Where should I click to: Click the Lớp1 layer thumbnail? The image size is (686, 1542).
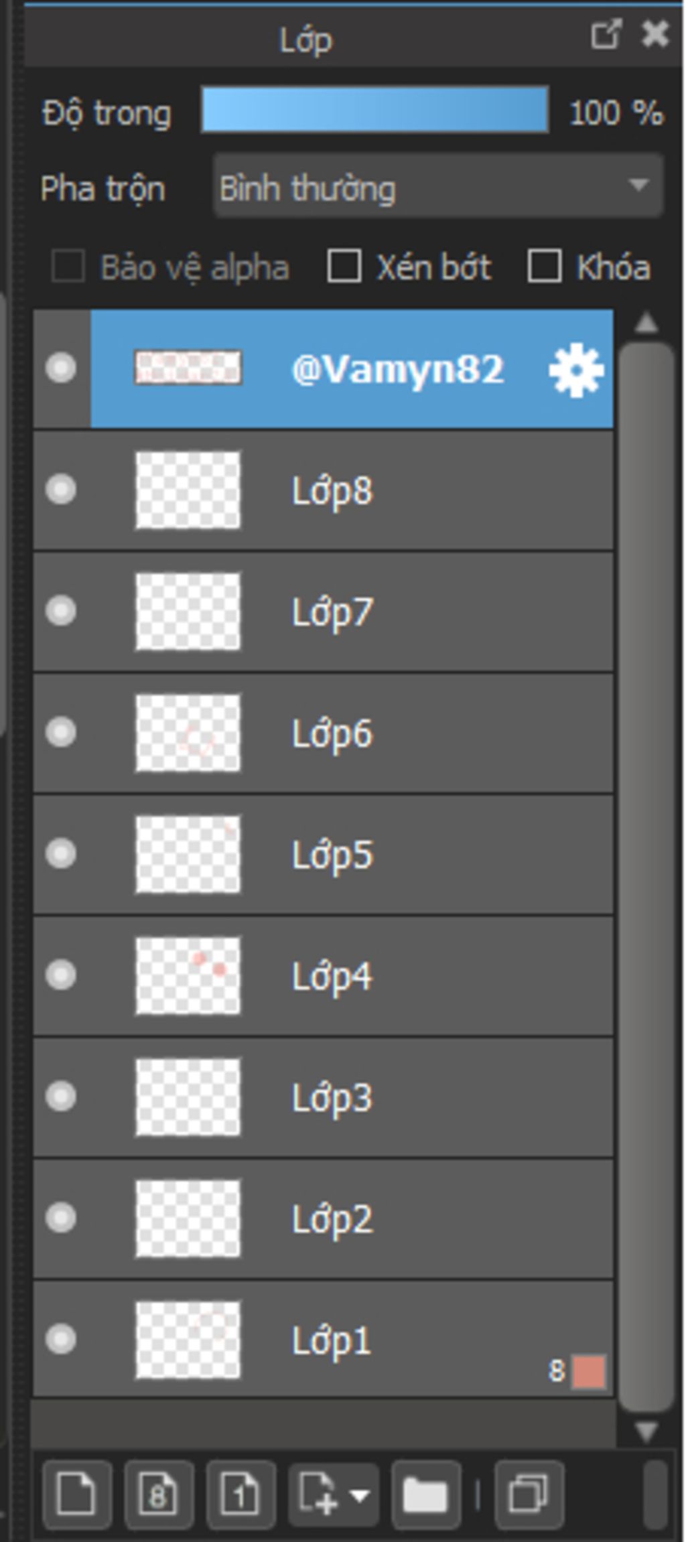(188, 1340)
